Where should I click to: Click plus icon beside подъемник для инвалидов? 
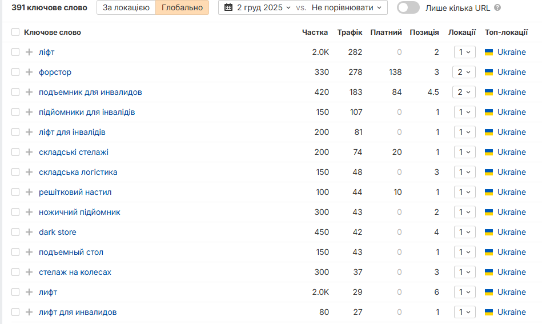(29, 92)
